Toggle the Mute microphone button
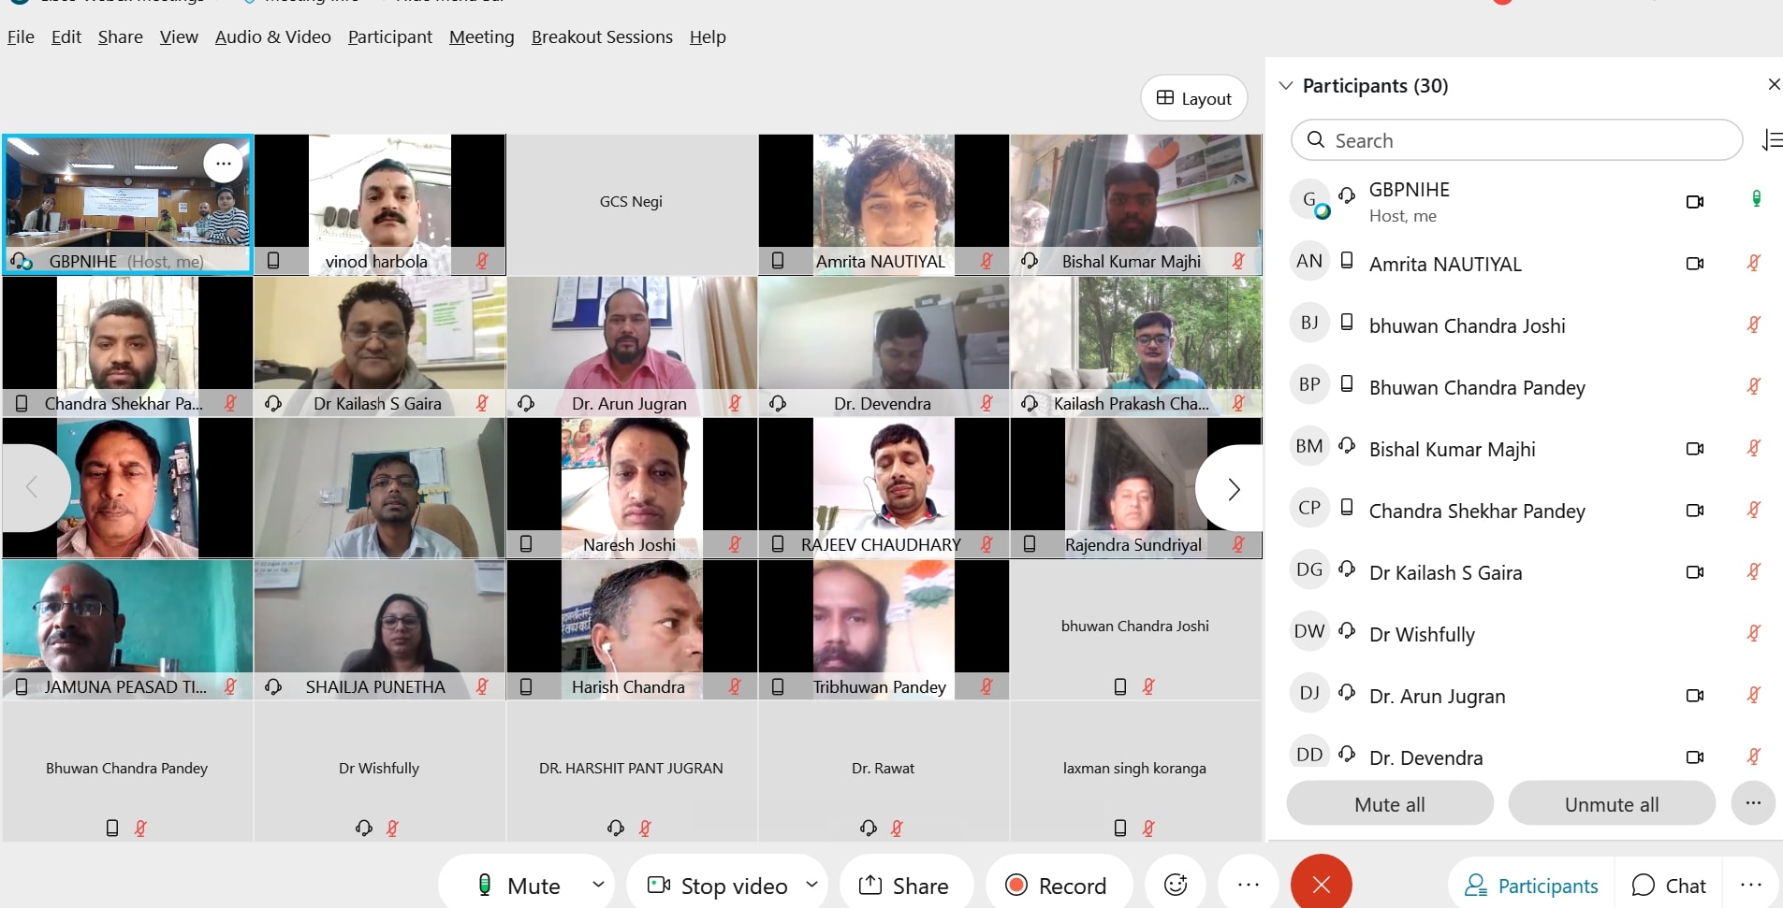 point(519,885)
